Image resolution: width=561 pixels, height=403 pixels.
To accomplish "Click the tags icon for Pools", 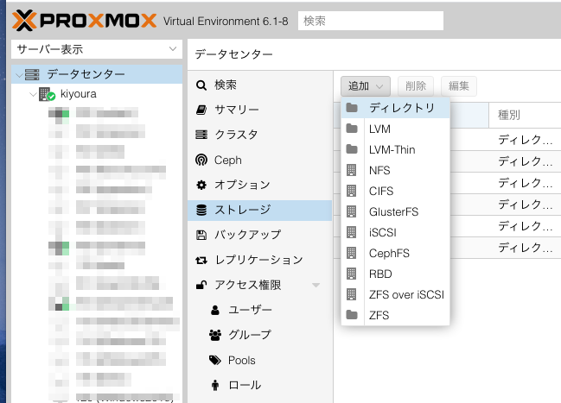I will click(215, 360).
